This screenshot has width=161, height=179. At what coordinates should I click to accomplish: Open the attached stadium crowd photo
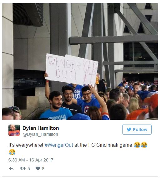point(80,61)
